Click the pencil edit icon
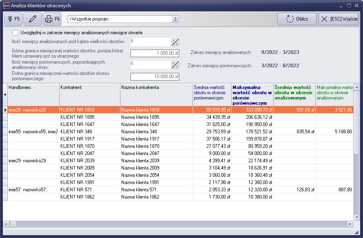363x238 pixels. 33,19
